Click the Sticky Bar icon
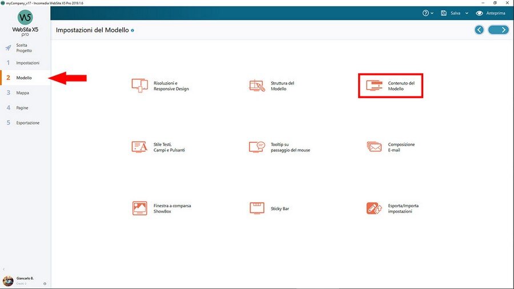Screen dimensions: 514x289 pyautogui.click(x=257, y=208)
